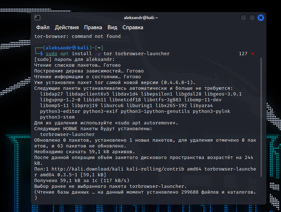Screen dimensions: 281x212
Task: Click the 'aleksandr㉿kali' prompt text
Action: pos(67,48)
